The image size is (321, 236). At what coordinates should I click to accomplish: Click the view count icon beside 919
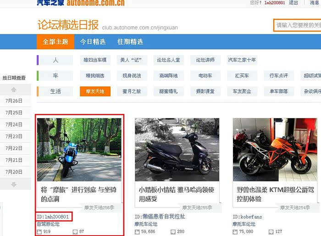[x=39, y=232]
